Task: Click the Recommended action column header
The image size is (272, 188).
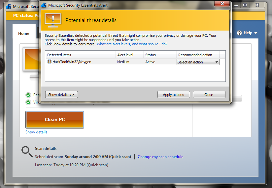Action: click(x=198, y=55)
